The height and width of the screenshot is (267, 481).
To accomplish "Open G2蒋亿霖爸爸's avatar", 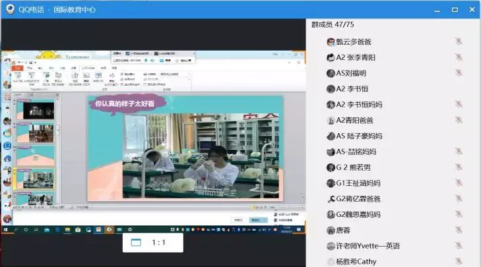I will pos(331,199).
